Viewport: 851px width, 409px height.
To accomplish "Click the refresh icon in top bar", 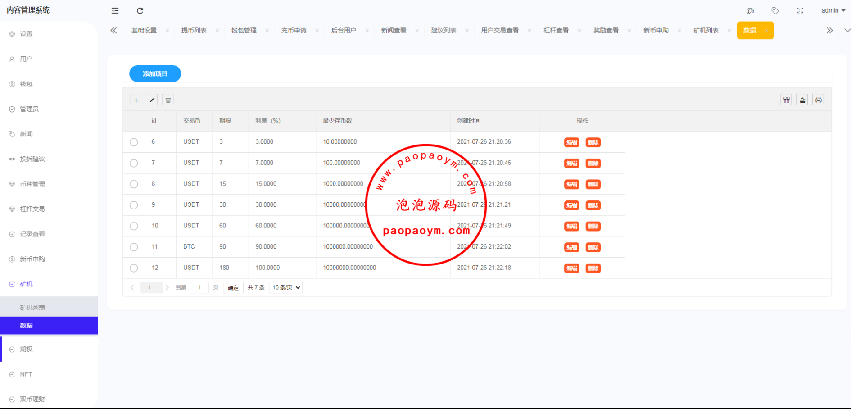I will pos(140,10).
